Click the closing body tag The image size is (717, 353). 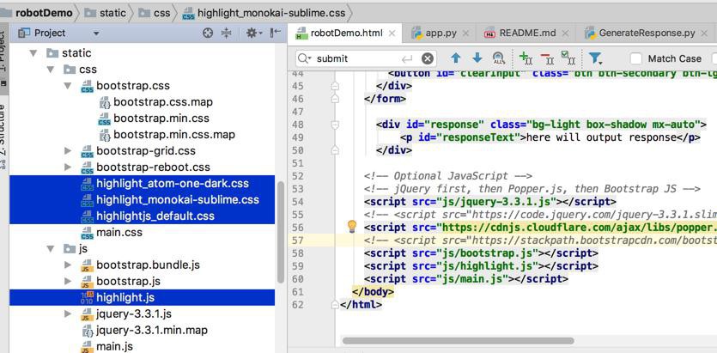tap(374, 291)
